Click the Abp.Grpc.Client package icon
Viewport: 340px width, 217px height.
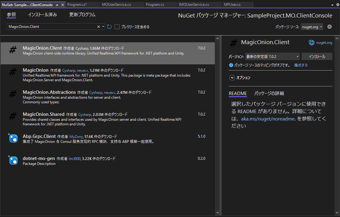[13, 138]
